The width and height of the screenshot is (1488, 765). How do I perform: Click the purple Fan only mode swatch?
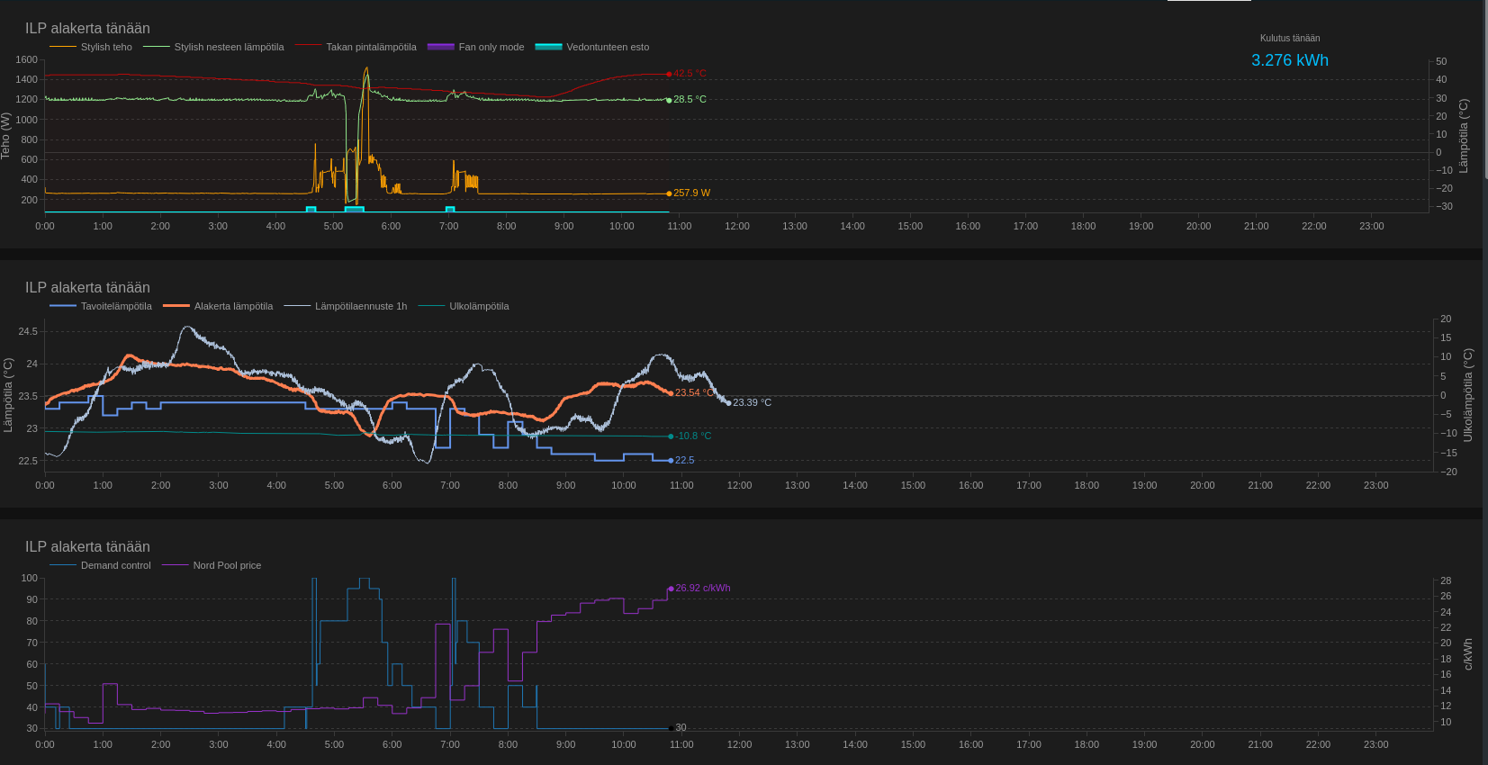[441, 47]
